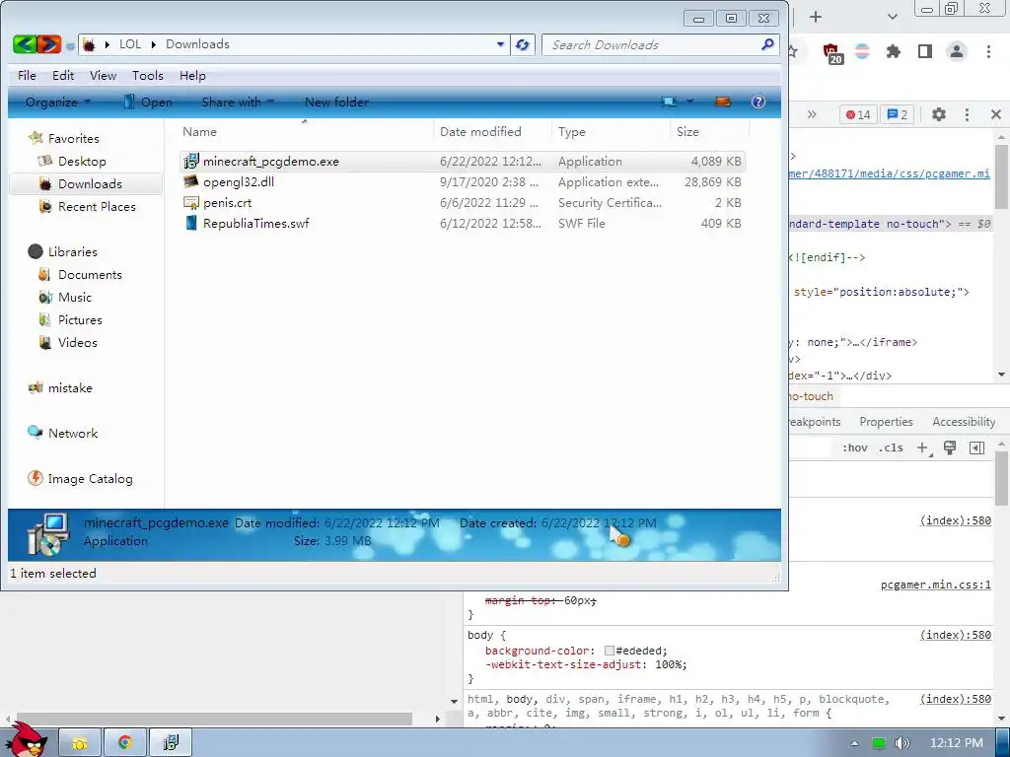The height and width of the screenshot is (757, 1010).
Task: Open the Pictures library
Action: [x=80, y=320]
